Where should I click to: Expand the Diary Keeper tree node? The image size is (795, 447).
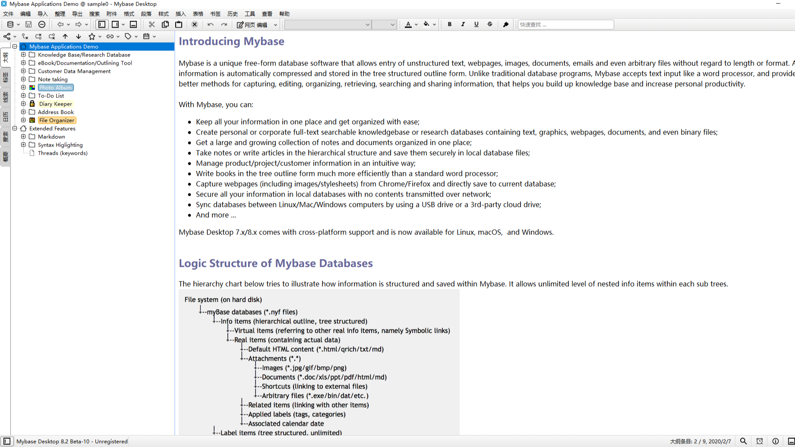pyautogui.click(x=23, y=104)
